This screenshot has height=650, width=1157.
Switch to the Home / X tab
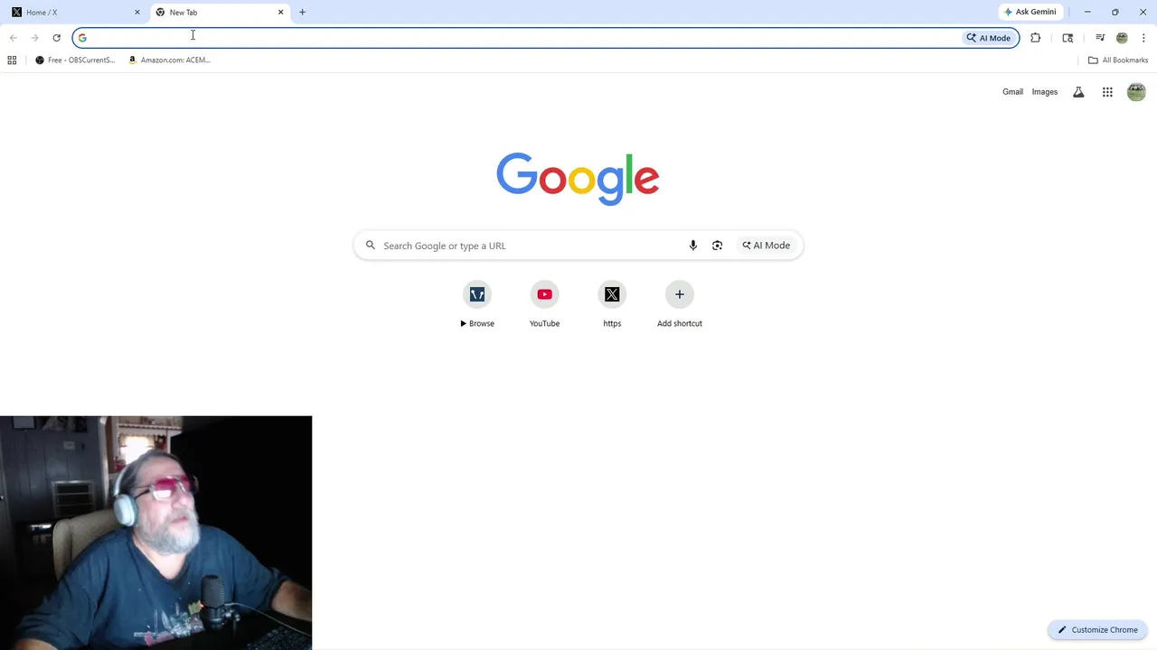(x=76, y=12)
